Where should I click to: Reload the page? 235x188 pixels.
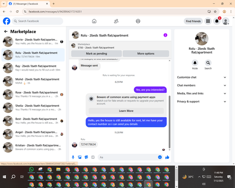point(17,12)
